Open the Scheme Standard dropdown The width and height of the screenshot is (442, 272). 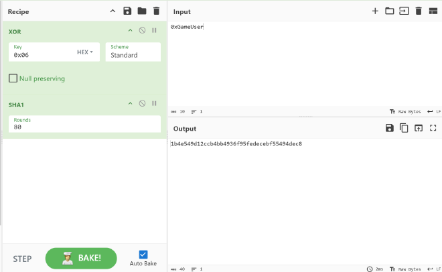(x=133, y=52)
